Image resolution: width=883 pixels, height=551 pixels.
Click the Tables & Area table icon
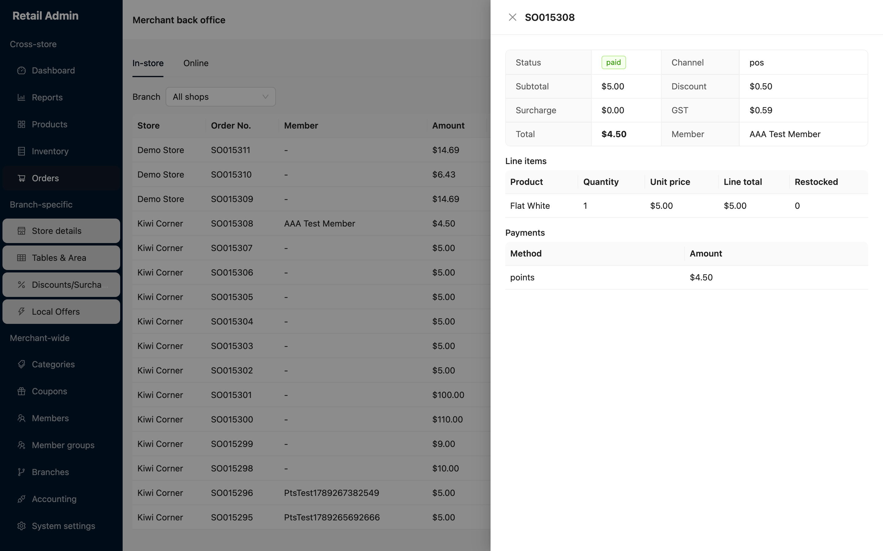pyautogui.click(x=21, y=258)
